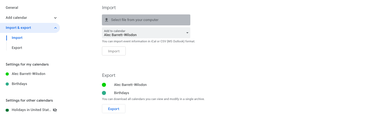Screen dimensions: 375x116
Task: Select the Export sub-item in sidebar
Action: 17,48
